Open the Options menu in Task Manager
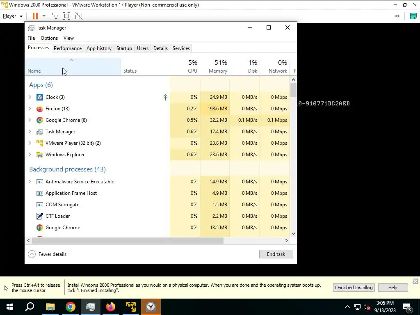This screenshot has width=420, height=315. tap(49, 38)
